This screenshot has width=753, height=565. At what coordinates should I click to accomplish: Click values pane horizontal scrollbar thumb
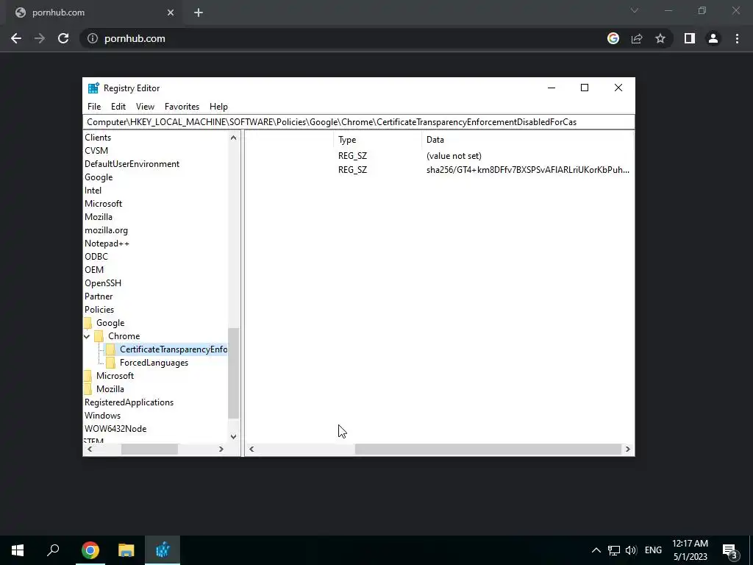488,449
